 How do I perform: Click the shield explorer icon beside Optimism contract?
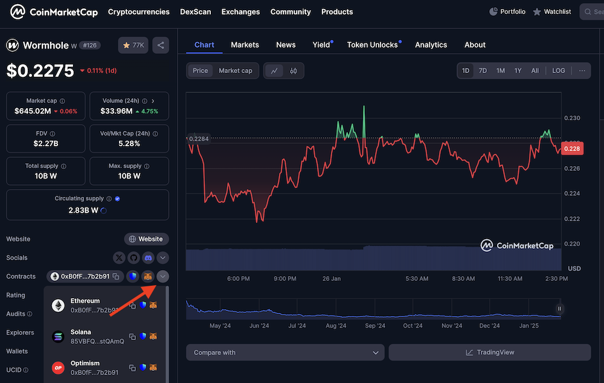click(143, 367)
